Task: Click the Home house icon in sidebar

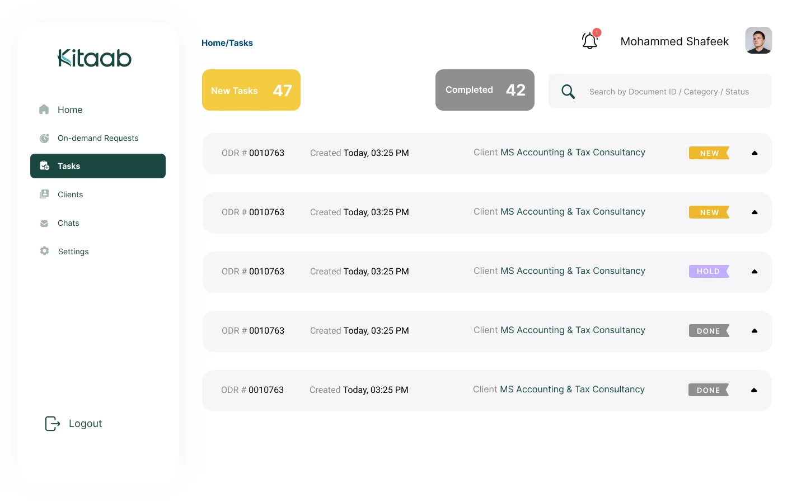Action: click(x=44, y=110)
